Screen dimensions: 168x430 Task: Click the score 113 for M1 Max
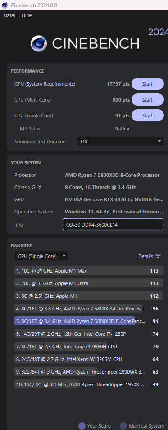click(154, 271)
